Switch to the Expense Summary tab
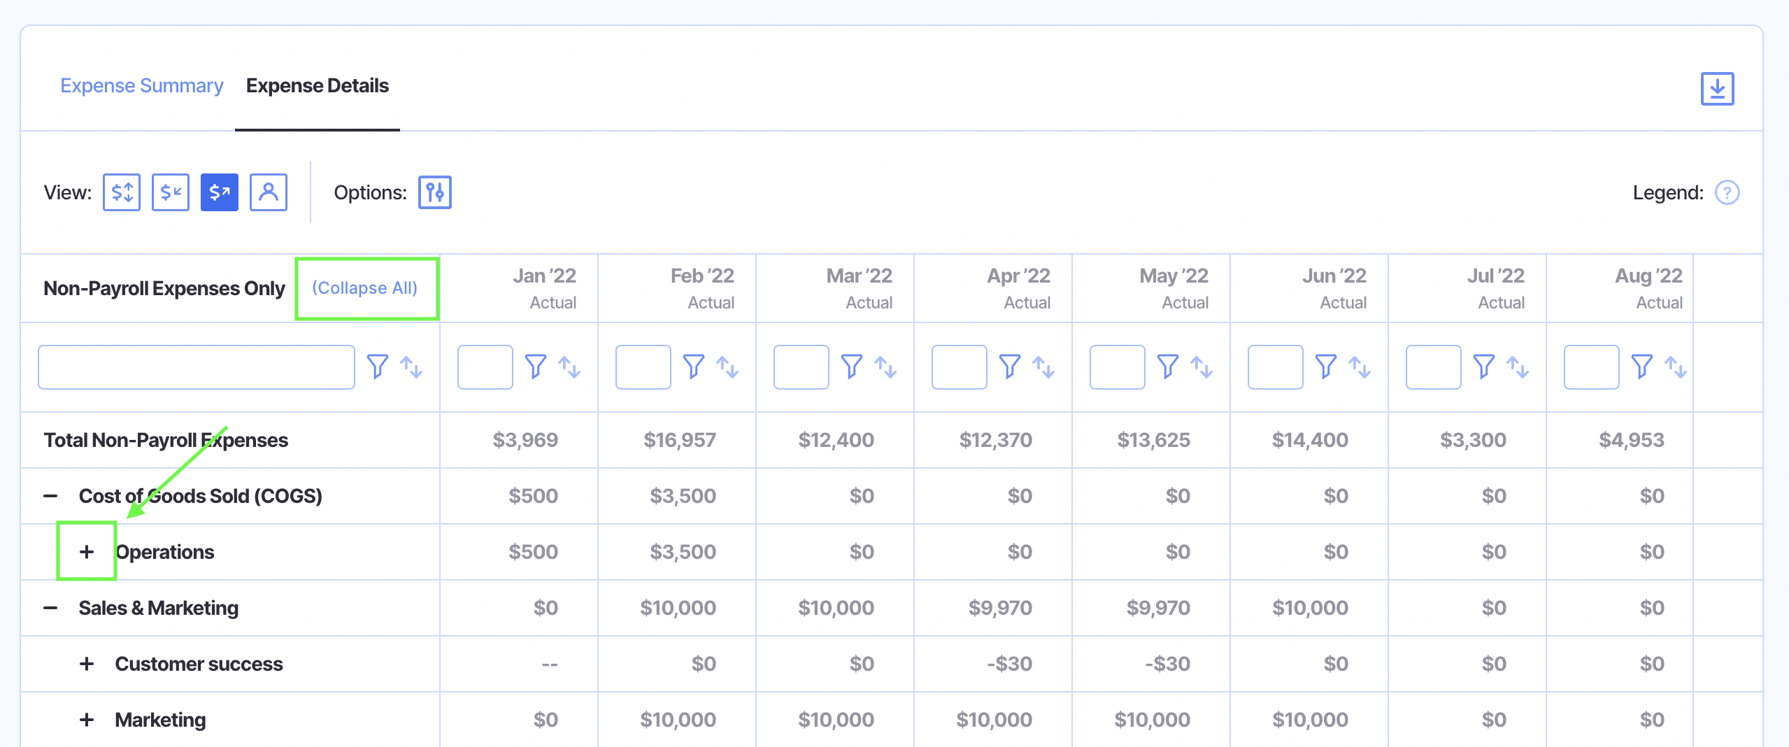Screen dimensions: 1789x747 141,85
